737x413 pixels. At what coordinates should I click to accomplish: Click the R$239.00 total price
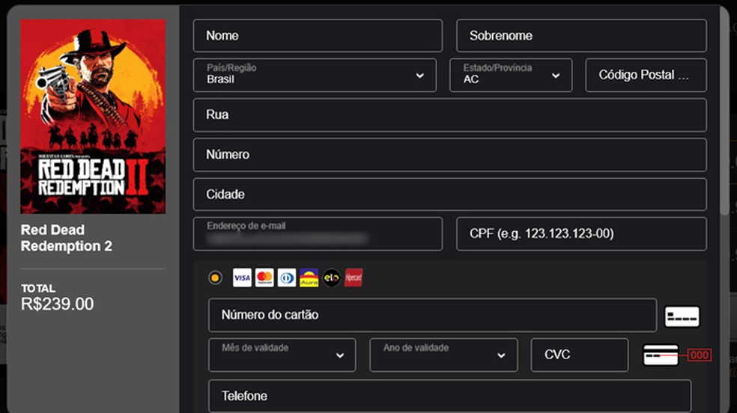pyautogui.click(x=58, y=304)
